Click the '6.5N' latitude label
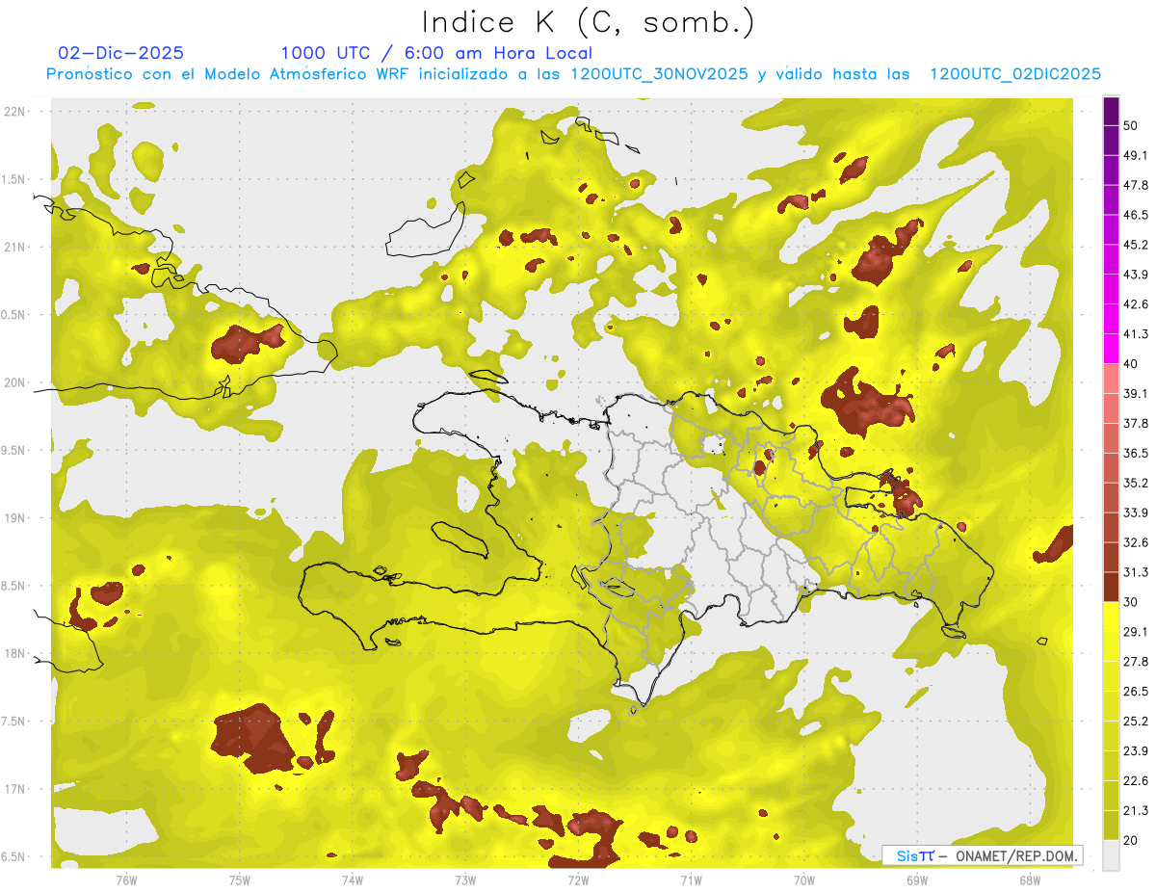1156x893 pixels. click(x=15, y=857)
